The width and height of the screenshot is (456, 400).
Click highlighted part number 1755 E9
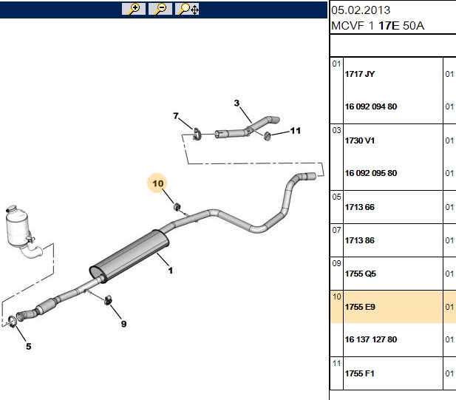click(360, 307)
